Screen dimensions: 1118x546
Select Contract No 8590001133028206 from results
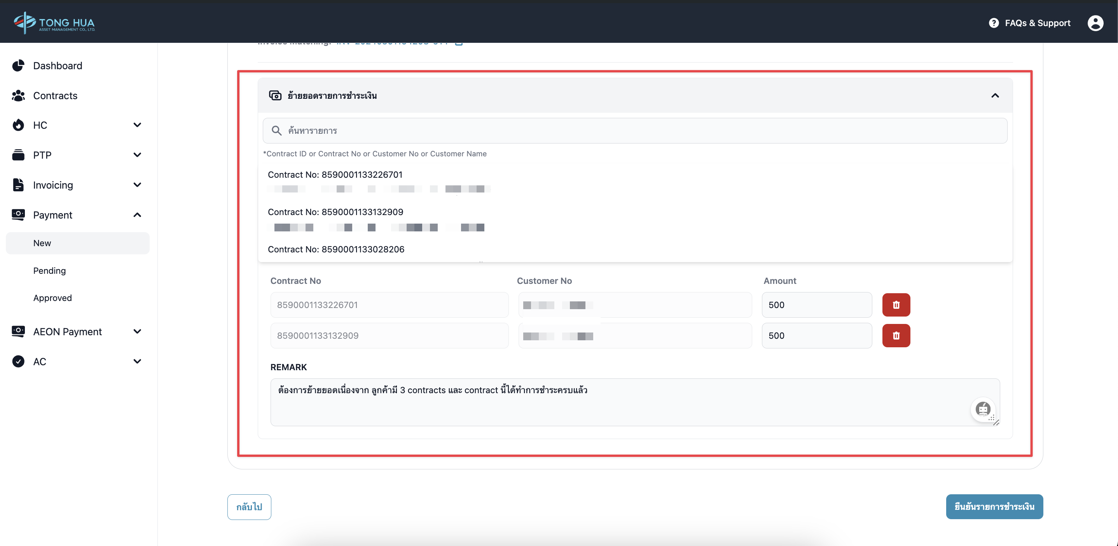pyautogui.click(x=336, y=249)
